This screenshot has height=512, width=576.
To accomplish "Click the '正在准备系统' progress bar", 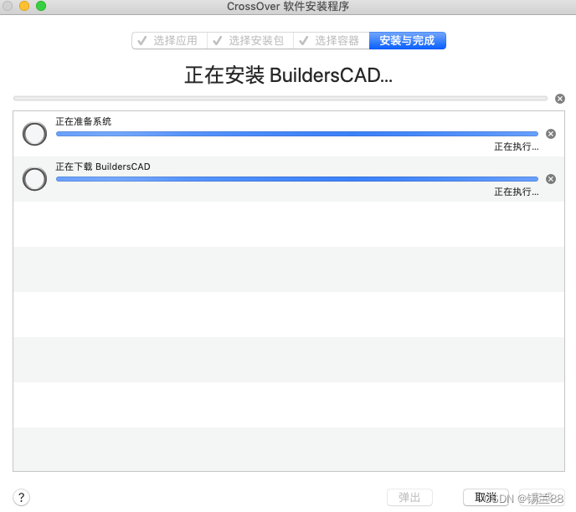I will pyautogui.click(x=297, y=134).
